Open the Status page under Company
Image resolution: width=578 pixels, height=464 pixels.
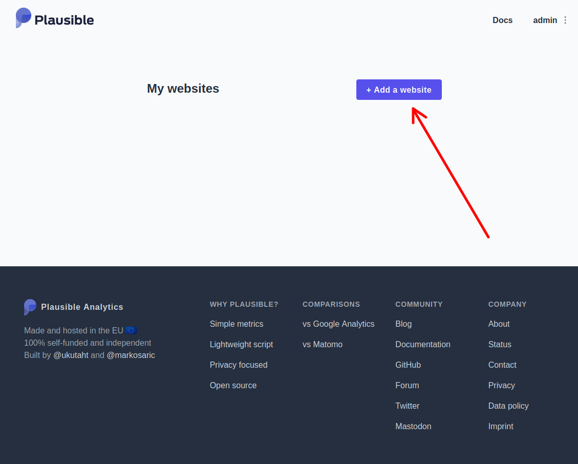[x=500, y=344]
